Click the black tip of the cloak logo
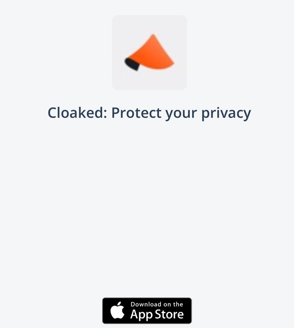Image resolution: width=294 pixels, height=328 pixels. tap(132, 64)
